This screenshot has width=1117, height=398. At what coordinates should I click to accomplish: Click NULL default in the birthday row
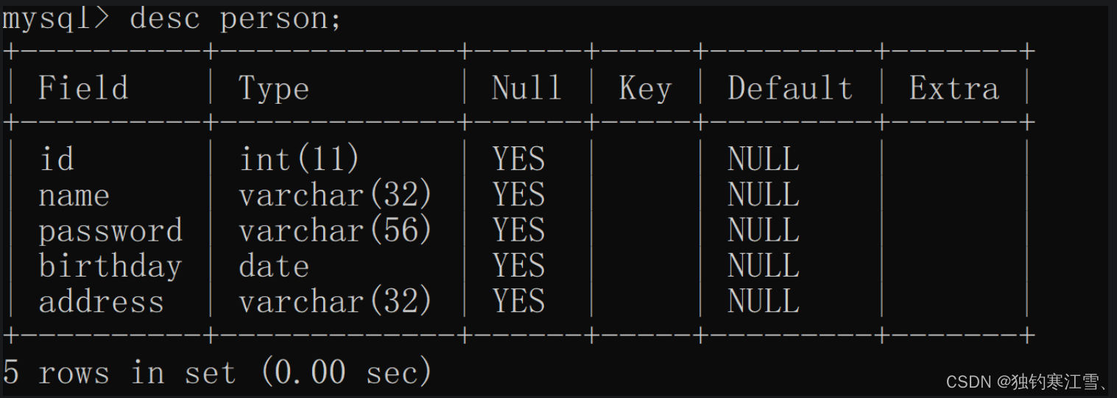point(763,266)
